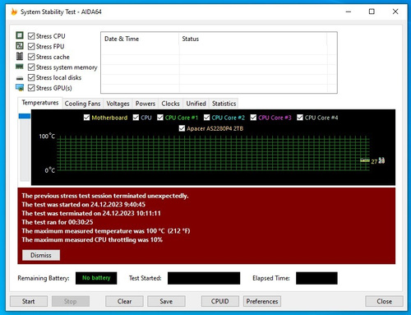This screenshot has height=315, width=411.
Task: Switch to the Cooling Fans tab
Action: pyautogui.click(x=82, y=104)
